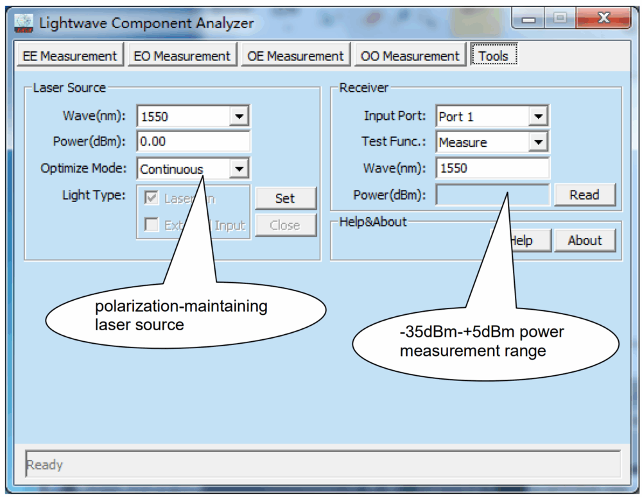
Task: Open the Tools tab
Action: point(493,56)
